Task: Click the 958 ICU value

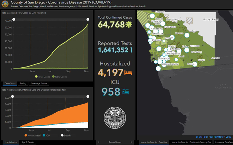Action: 111,92
